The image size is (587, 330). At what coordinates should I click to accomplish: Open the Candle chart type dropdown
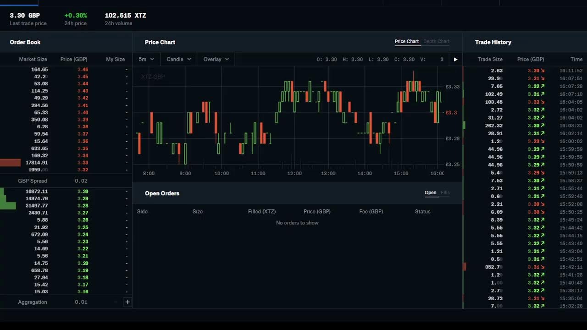click(x=179, y=59)
